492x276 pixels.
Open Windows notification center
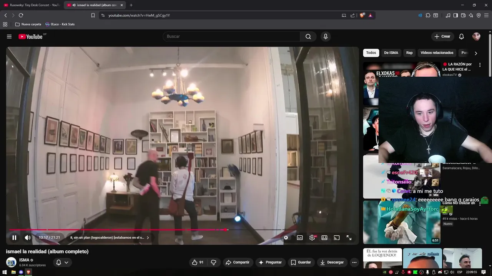[484, 272]
